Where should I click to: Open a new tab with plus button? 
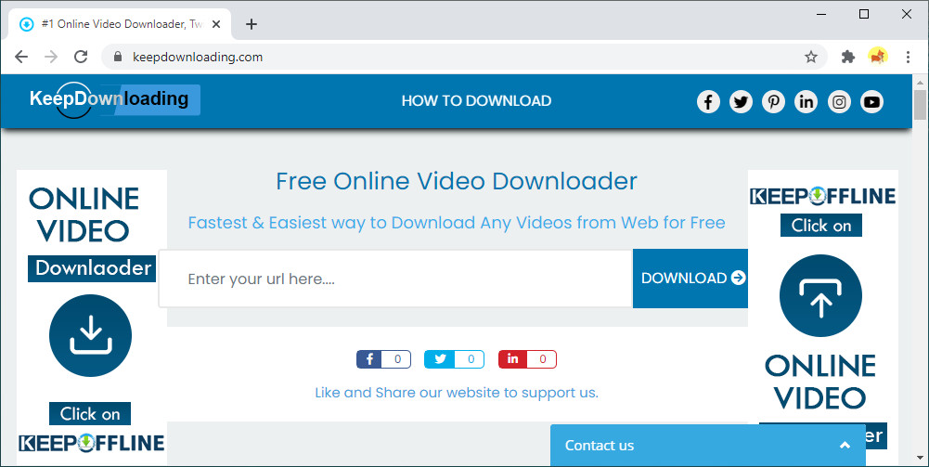[x=252, y=24]
